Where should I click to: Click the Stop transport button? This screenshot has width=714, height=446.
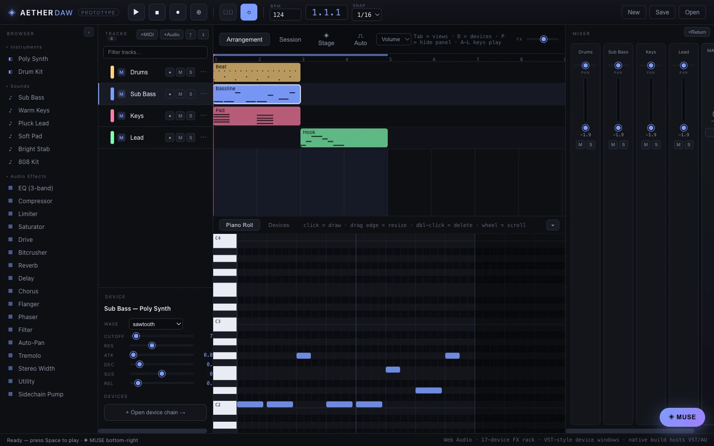157,12
